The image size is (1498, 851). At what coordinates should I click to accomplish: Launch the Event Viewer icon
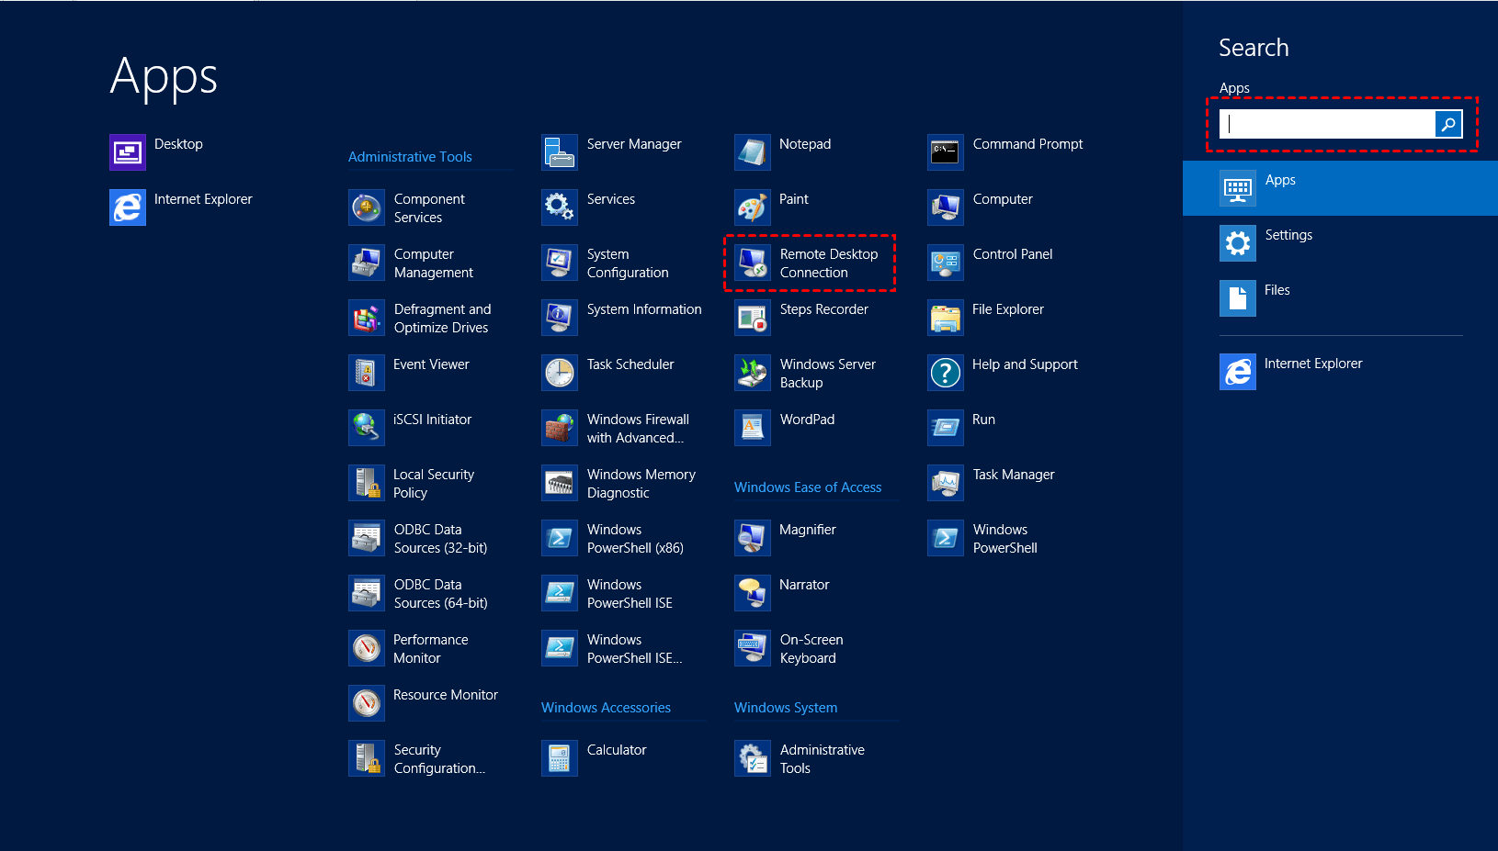(x=366, y=373)
